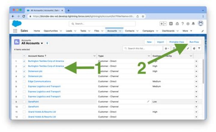
Task: Edit the Type cell pencil for GenePoint row 9
Action: coord(148,101)
